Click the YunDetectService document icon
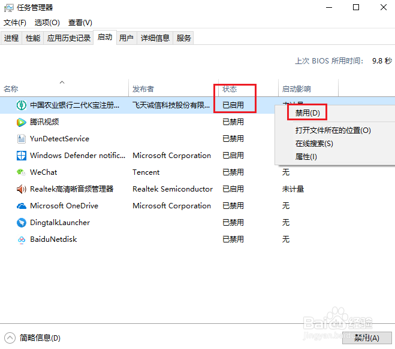Image resolution: width=395 pixels, height=349 pixels. pos(22,139)
